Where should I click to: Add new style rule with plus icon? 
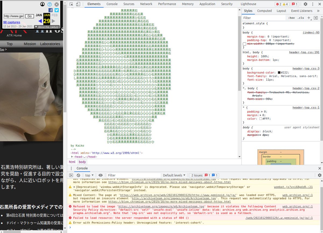click(x=309, y=18)
